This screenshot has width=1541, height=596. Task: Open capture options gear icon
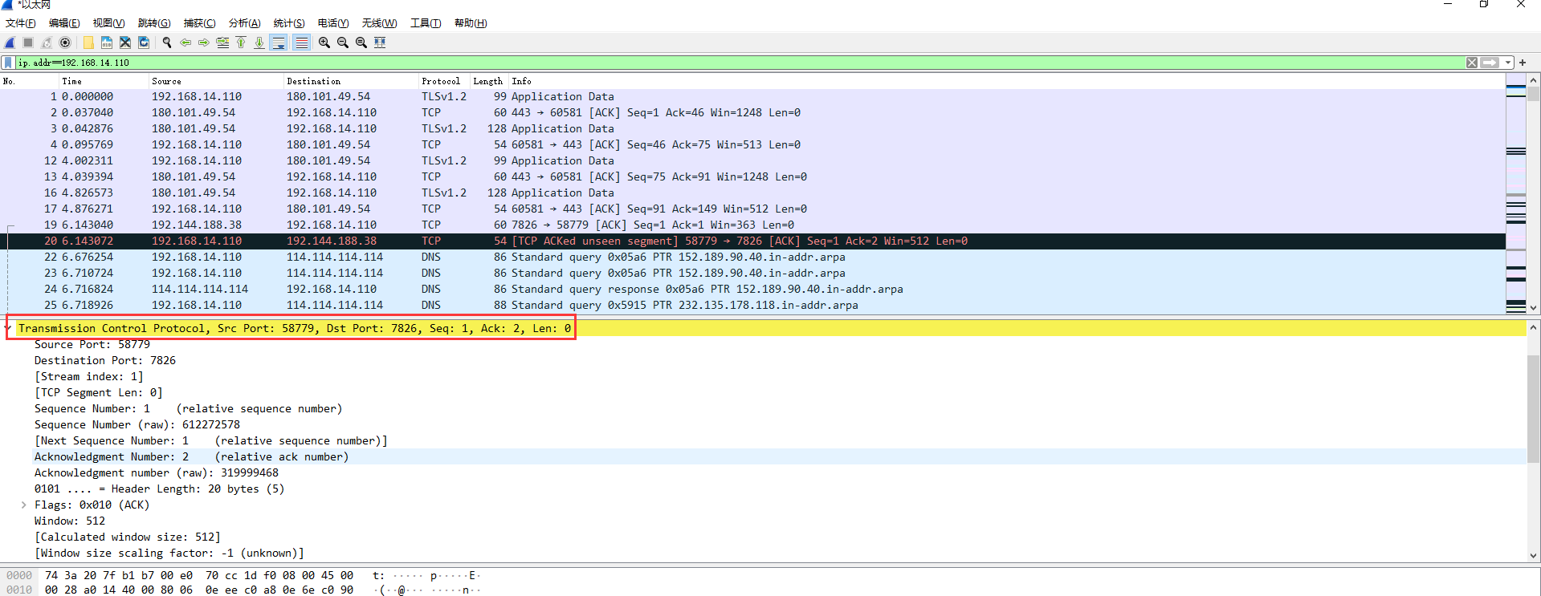[65, 43]
